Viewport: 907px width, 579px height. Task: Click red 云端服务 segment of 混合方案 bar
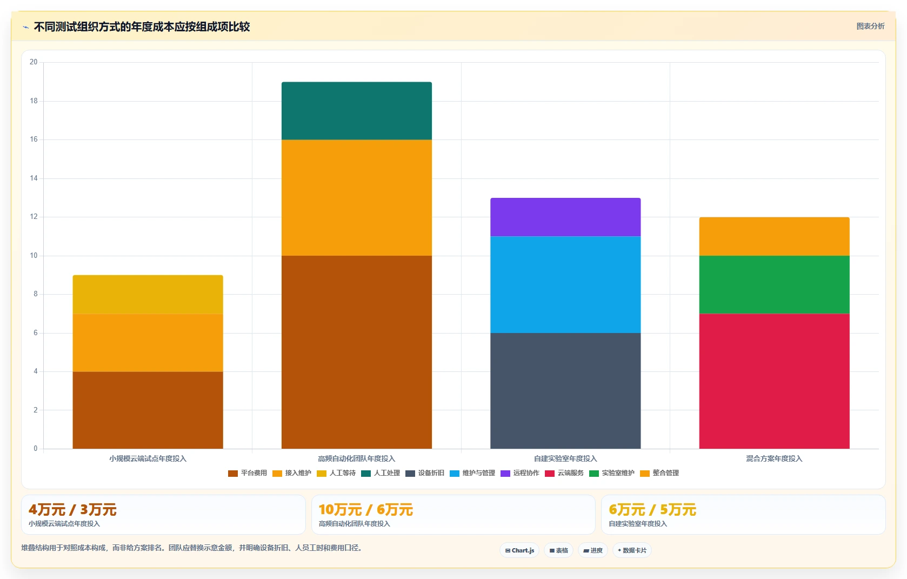pyautogui.click(x=774, y=381)
